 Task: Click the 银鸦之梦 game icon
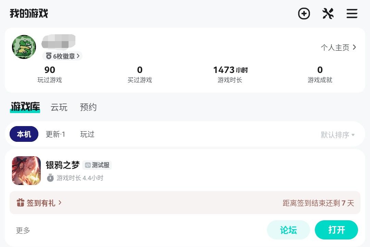[26, 171]
